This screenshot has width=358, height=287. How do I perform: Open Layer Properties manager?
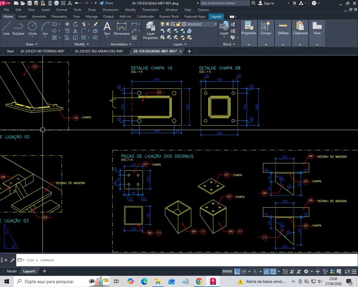click(150, 30)
